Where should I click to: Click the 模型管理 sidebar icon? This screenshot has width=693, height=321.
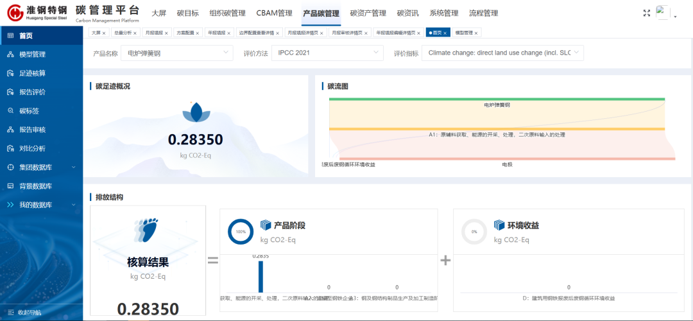point(11,55)
